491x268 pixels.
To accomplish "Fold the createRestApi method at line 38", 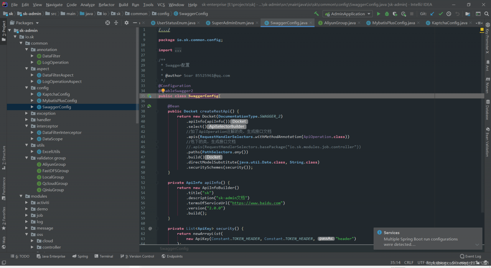I will click(x=157, y=111).
